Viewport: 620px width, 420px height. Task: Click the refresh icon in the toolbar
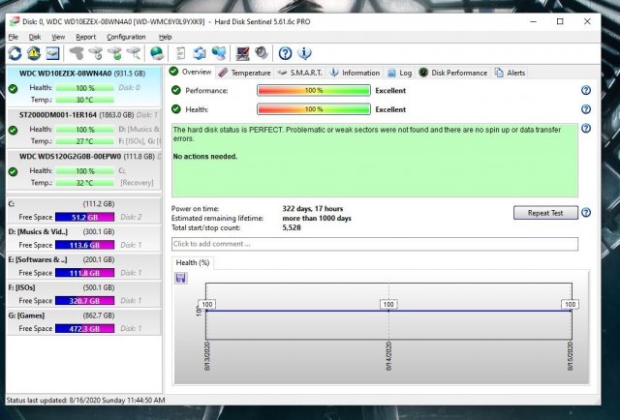[x=14, y=53]
